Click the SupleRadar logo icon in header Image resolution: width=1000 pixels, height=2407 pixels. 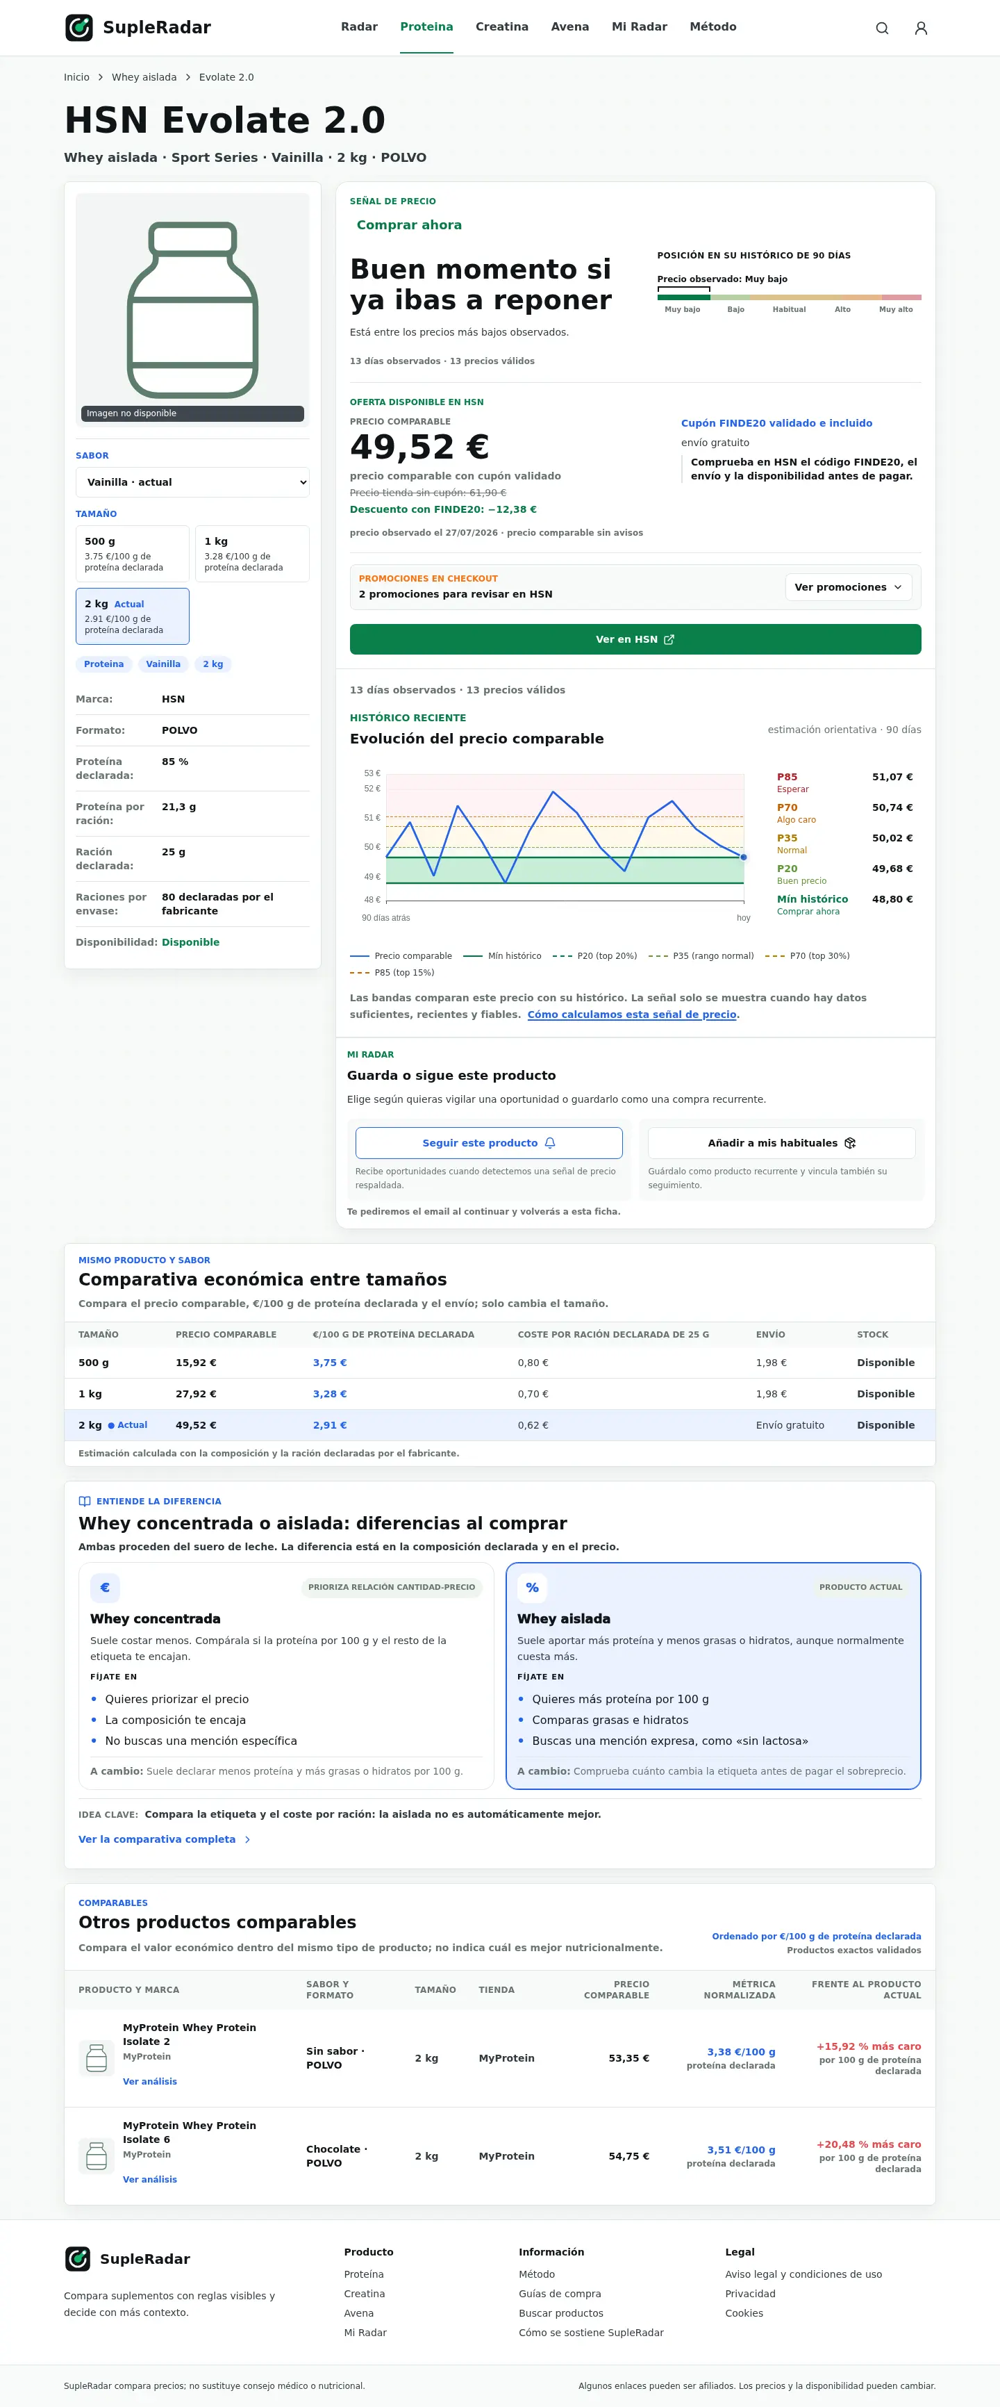tap(79, 27)
